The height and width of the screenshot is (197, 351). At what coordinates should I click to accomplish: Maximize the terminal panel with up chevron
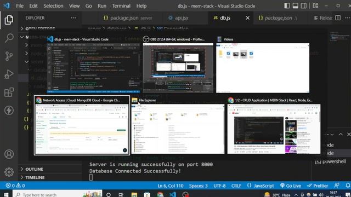[x=341, y=134]
